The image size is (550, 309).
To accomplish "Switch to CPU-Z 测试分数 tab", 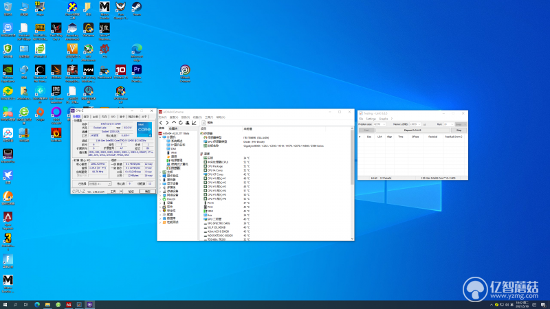I will (133, 117).
